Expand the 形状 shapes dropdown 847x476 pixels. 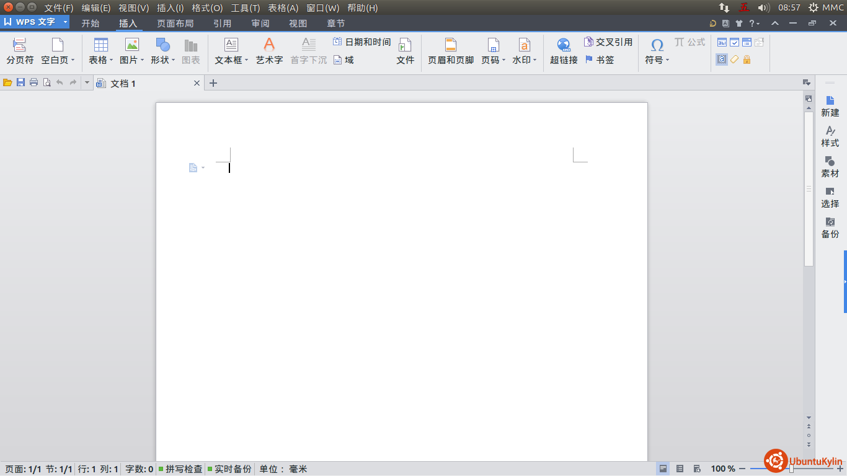coord(173,61)
